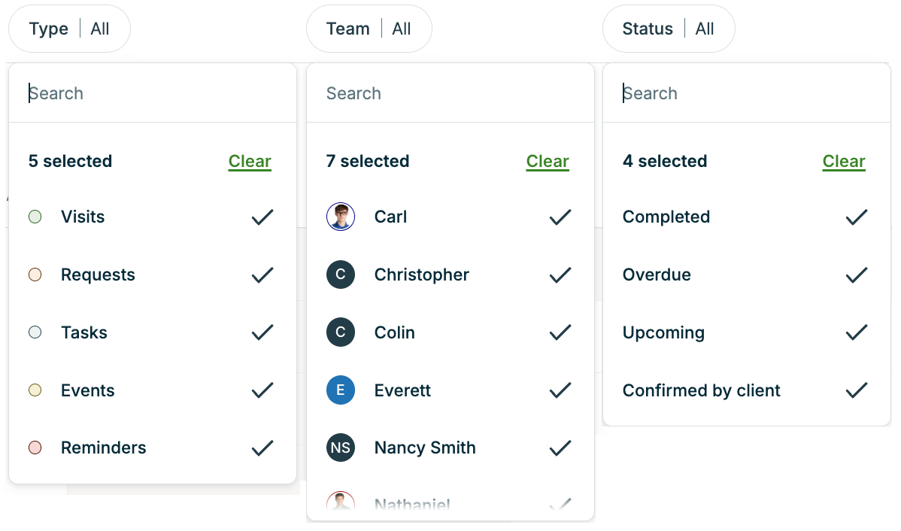The width and height of the screenshot is (901, 531).
Task: Focus the Status search input
Action: pyautogui.click(x=746, y=93)
